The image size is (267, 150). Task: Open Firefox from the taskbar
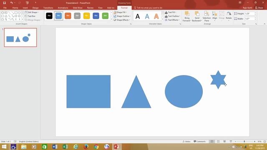pyautogui.click(x=86, y=147)
